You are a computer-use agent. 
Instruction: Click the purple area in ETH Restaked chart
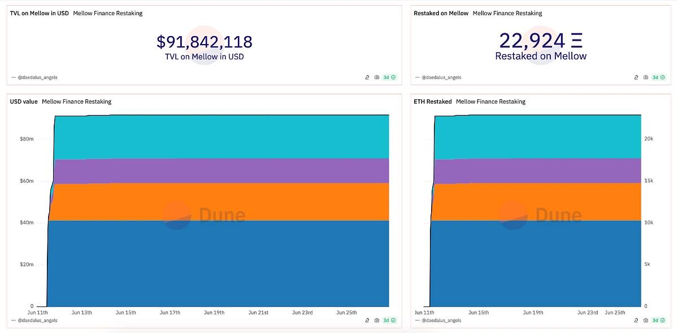[x=537, y=171]
